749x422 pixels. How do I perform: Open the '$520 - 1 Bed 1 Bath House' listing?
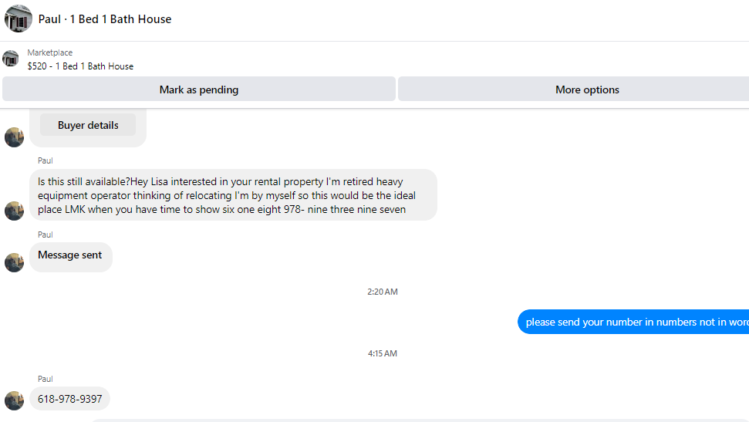tap(80, 66)
